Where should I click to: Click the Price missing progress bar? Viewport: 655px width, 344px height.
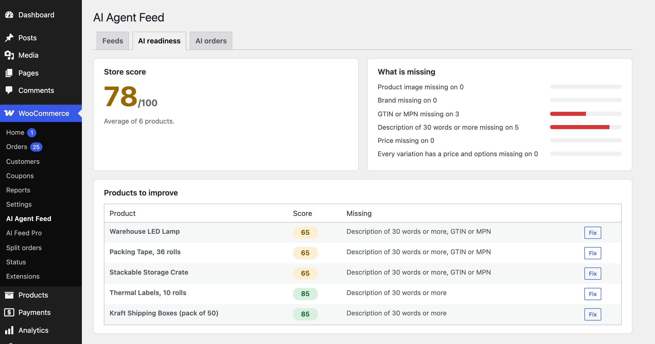pos(586,140)
